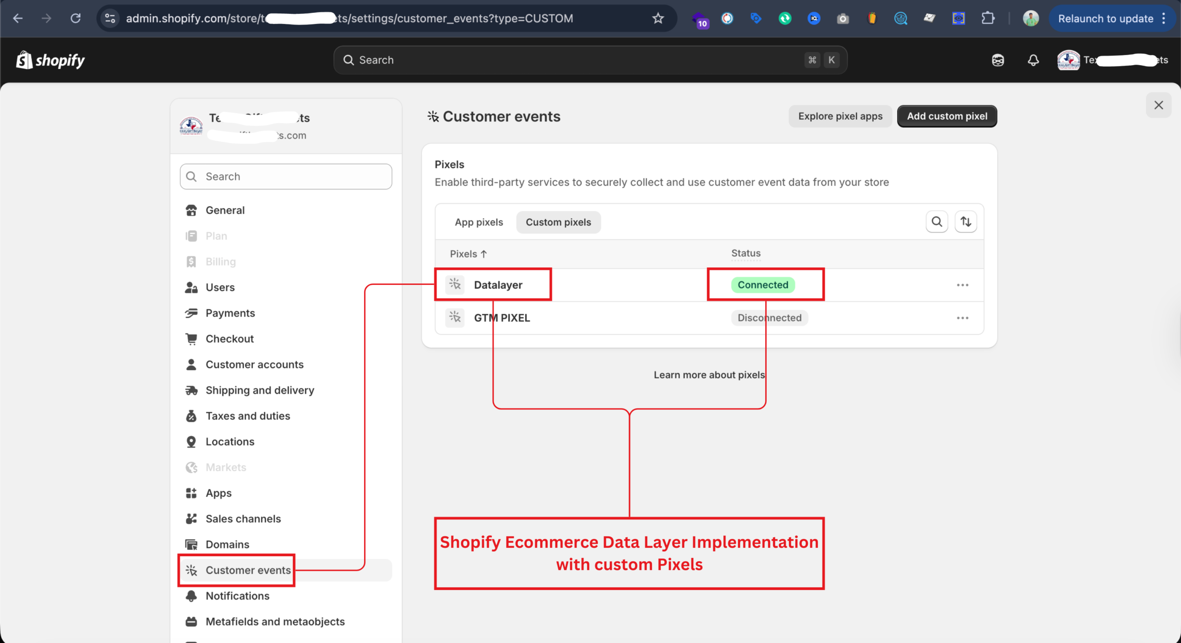
Task: Open browser extensions puzzle icon
Action: pyautogui.click(x=988, y=18)
